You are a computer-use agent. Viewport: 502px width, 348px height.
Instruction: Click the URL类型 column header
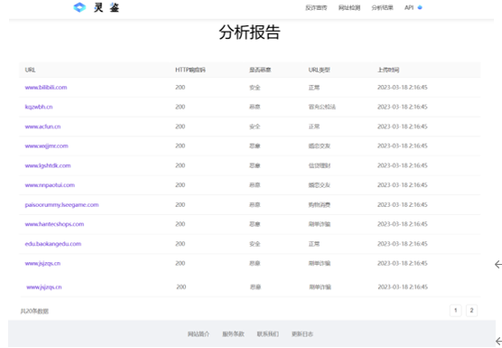coord(319,70)
